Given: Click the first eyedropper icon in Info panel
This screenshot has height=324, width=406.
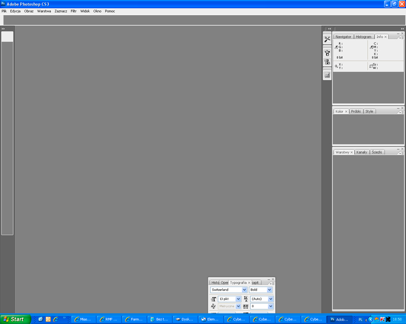Looking at the screenshot, I should coord(336,47).
